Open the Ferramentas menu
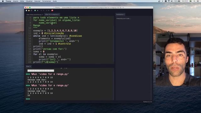Image resolution: width=201 pixels, height=113 pixels. pyautogui.click(x=46, y=1)
